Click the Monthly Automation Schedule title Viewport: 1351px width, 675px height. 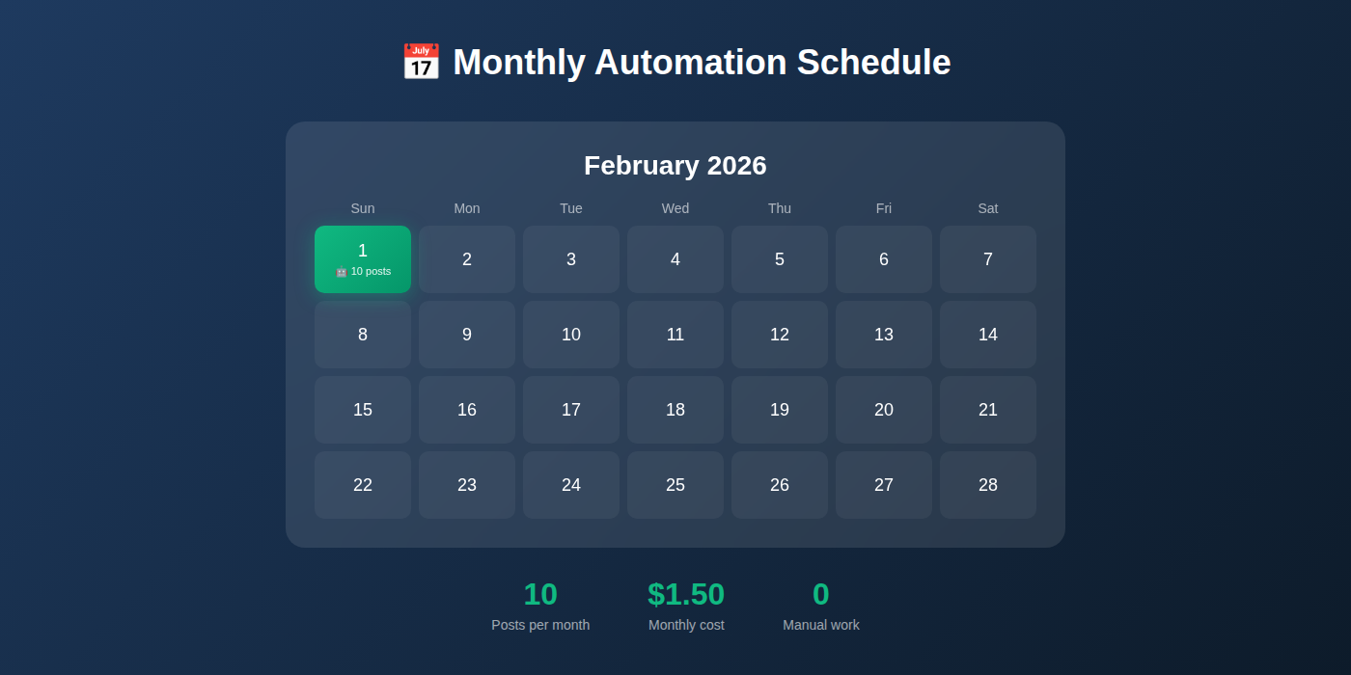pos(702,63)
